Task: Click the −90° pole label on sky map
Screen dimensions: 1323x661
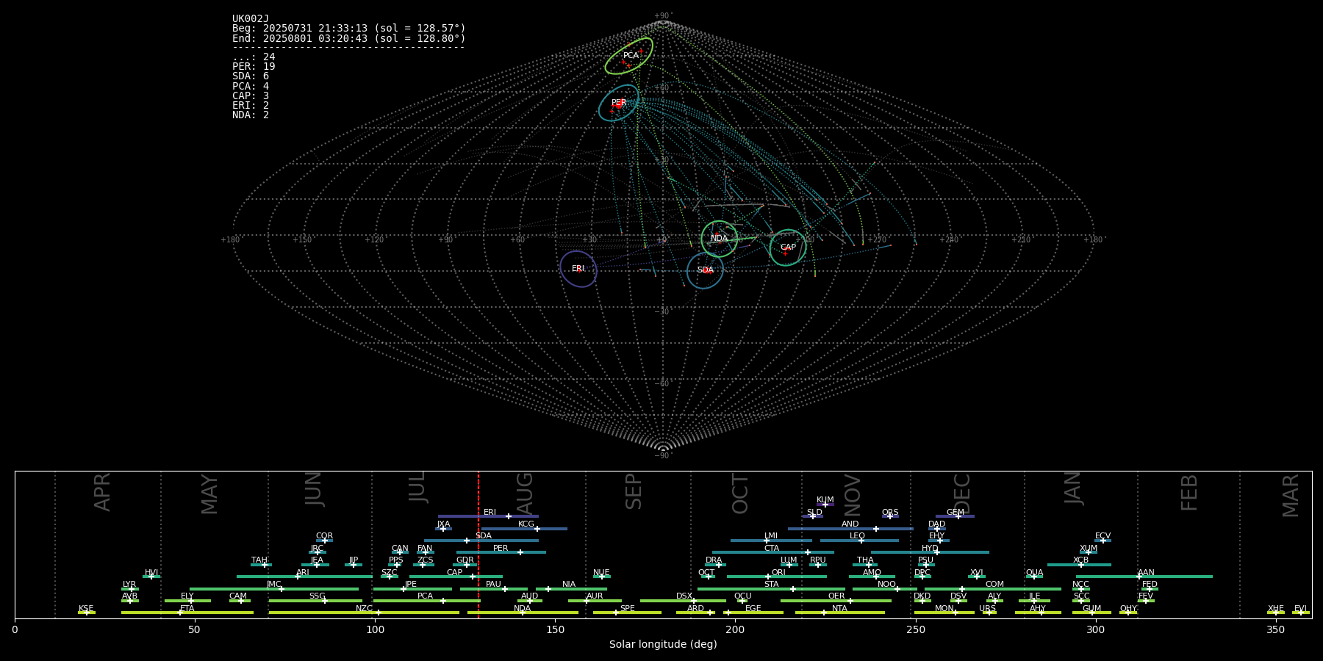Action: tap(663, 455)
